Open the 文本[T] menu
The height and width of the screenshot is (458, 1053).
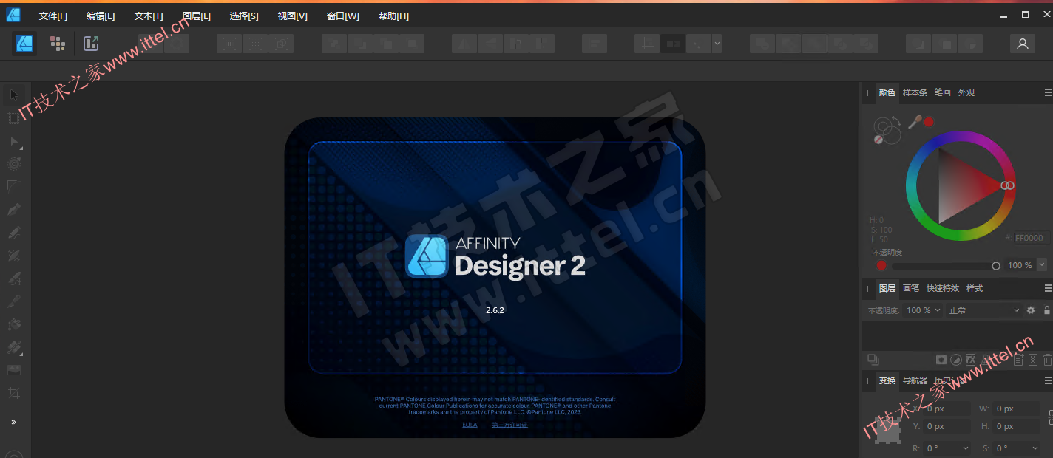149,16
